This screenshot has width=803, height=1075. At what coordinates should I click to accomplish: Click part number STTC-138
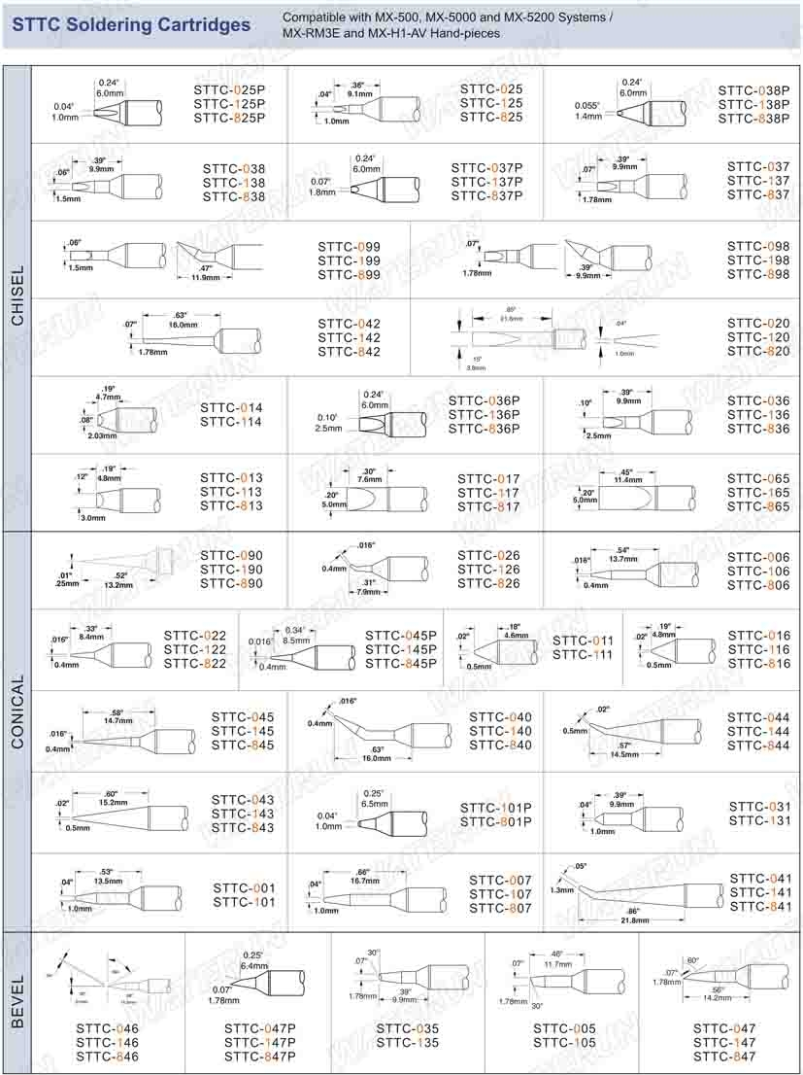click(x=234, y=183)
